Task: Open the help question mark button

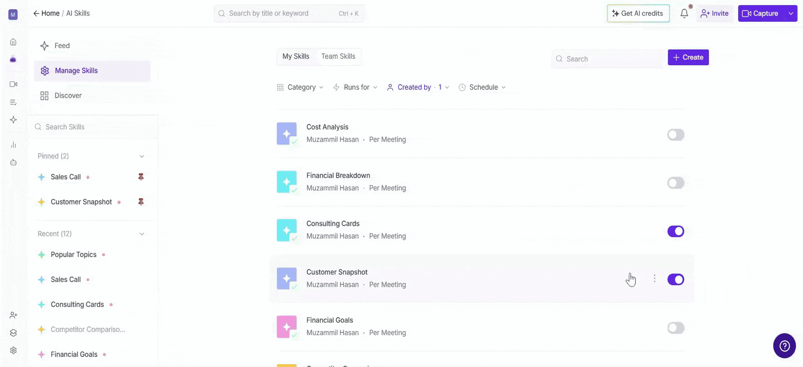Action: click(785, 346)
